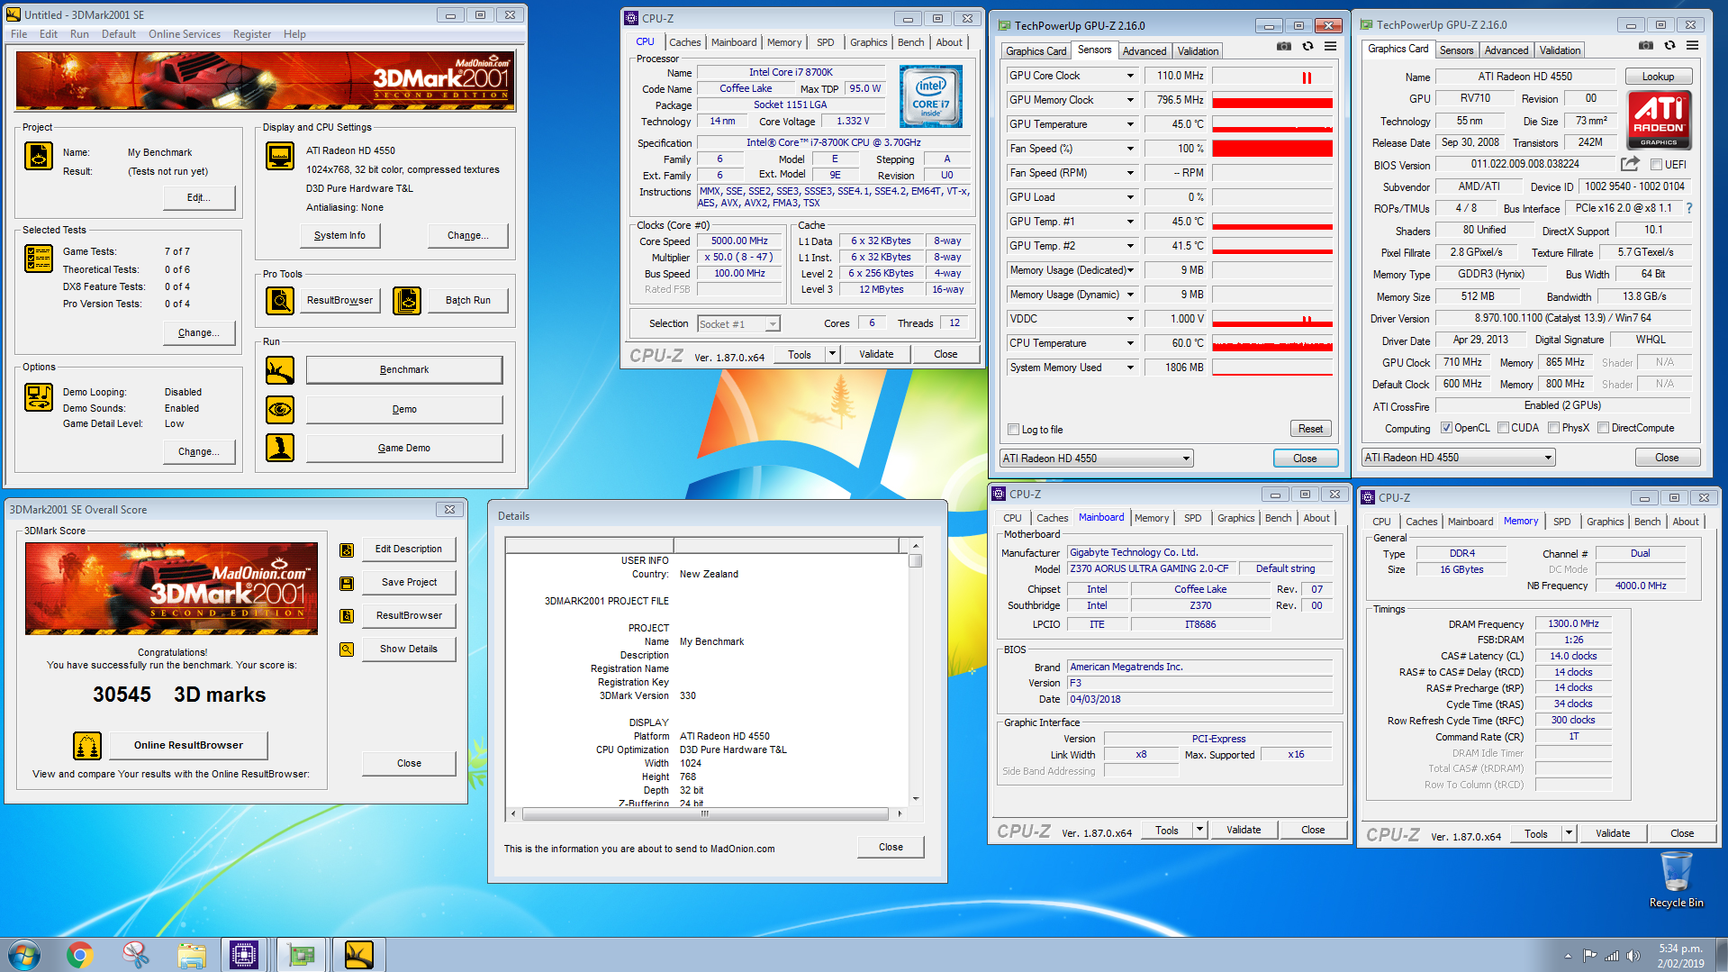
Task: Click the camera icon in GPU-Z Graphics Card window
Action: (1646, 46)
